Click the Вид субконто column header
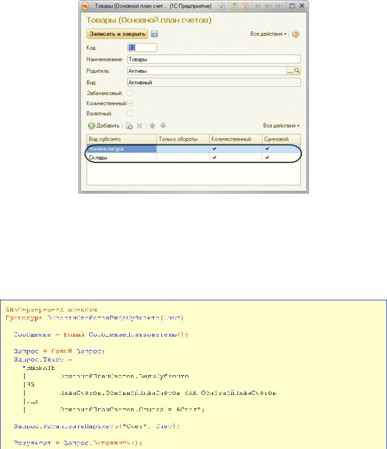Image resolution: width=387 pixels, height=449 pixels. (121, 139)
